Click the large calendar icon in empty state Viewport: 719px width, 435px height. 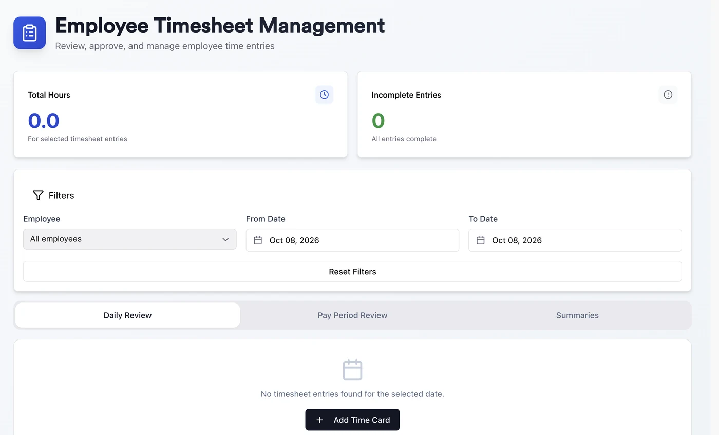352,370
